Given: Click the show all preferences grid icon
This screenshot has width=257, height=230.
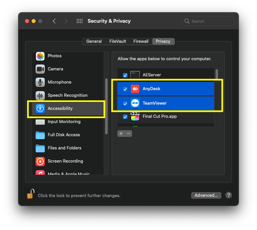Looking at the screenshot, I should 80,21.
